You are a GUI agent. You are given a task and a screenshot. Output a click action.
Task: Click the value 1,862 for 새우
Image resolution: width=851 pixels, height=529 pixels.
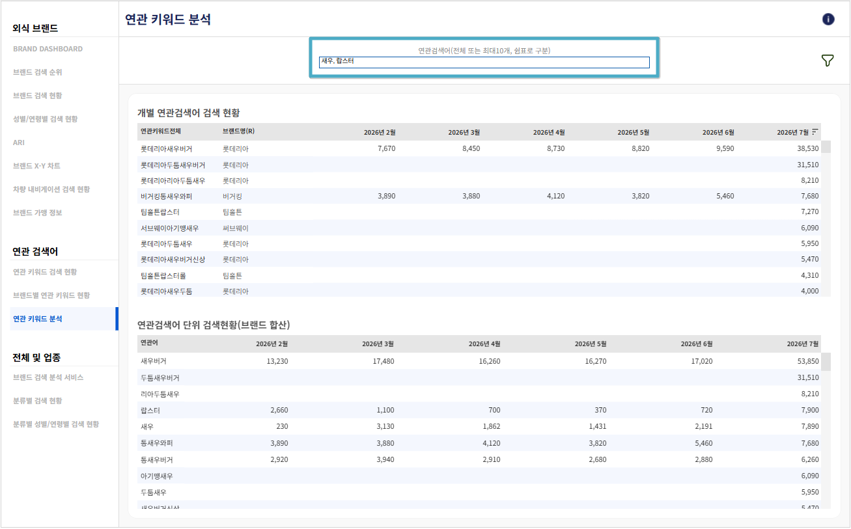(x=491, y=426)
